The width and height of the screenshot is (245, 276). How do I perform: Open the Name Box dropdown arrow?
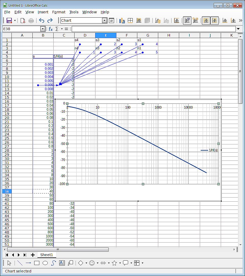click(x=43, y=29)
